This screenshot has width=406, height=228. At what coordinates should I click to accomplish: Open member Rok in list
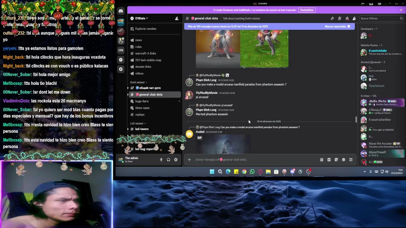click(382, 78)
